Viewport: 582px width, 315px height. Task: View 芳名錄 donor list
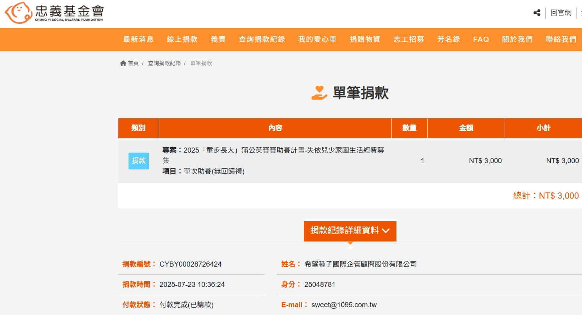tap(448, 39)
